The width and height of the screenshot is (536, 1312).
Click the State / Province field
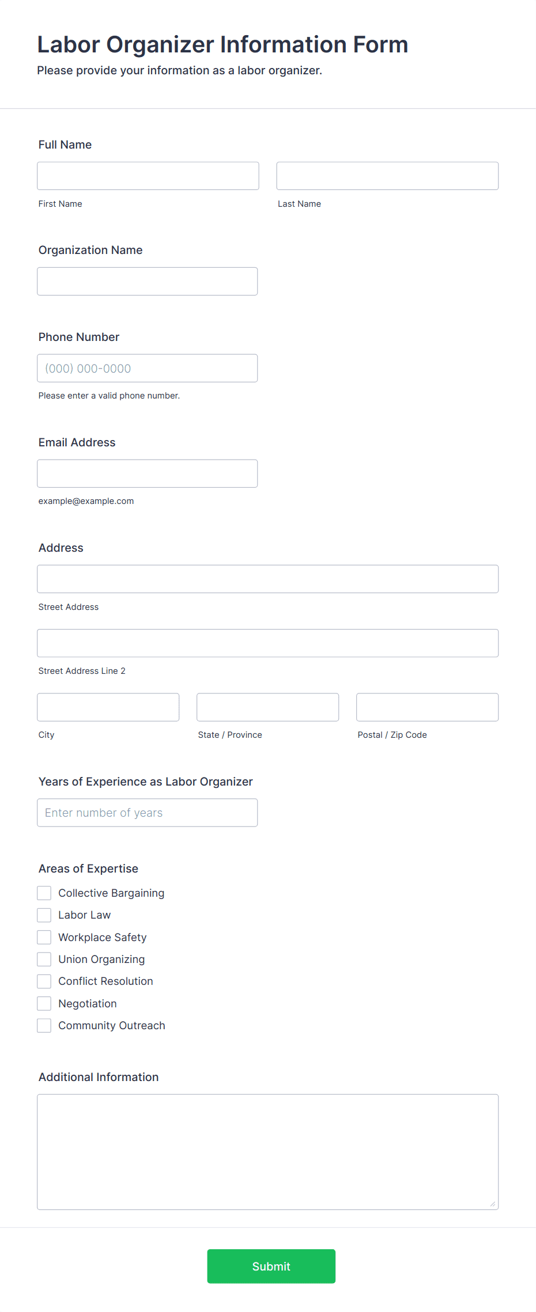[268, 707]
